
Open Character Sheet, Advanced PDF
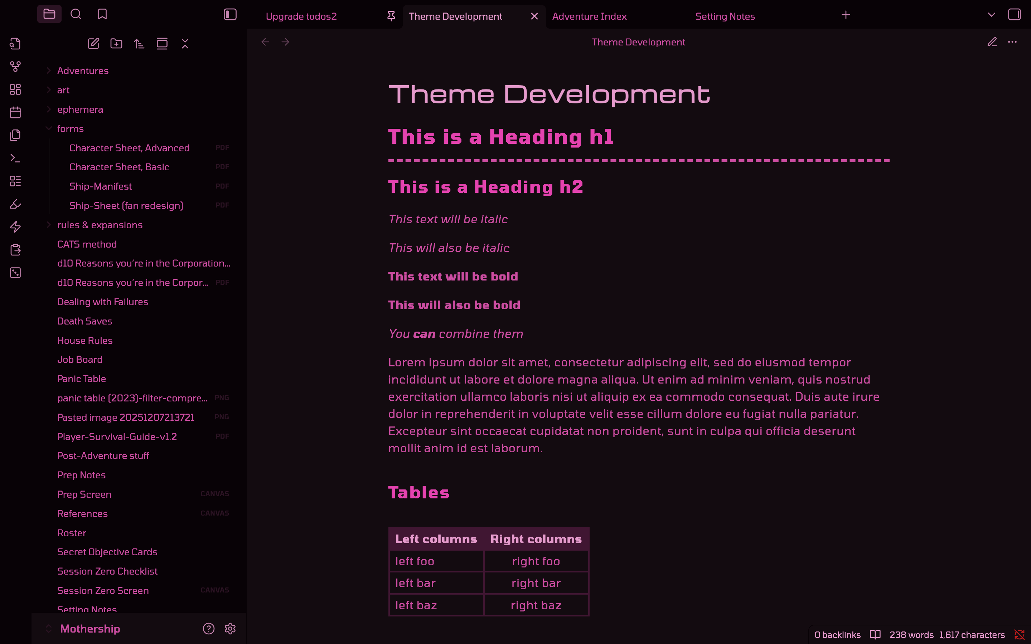point(130,148)
